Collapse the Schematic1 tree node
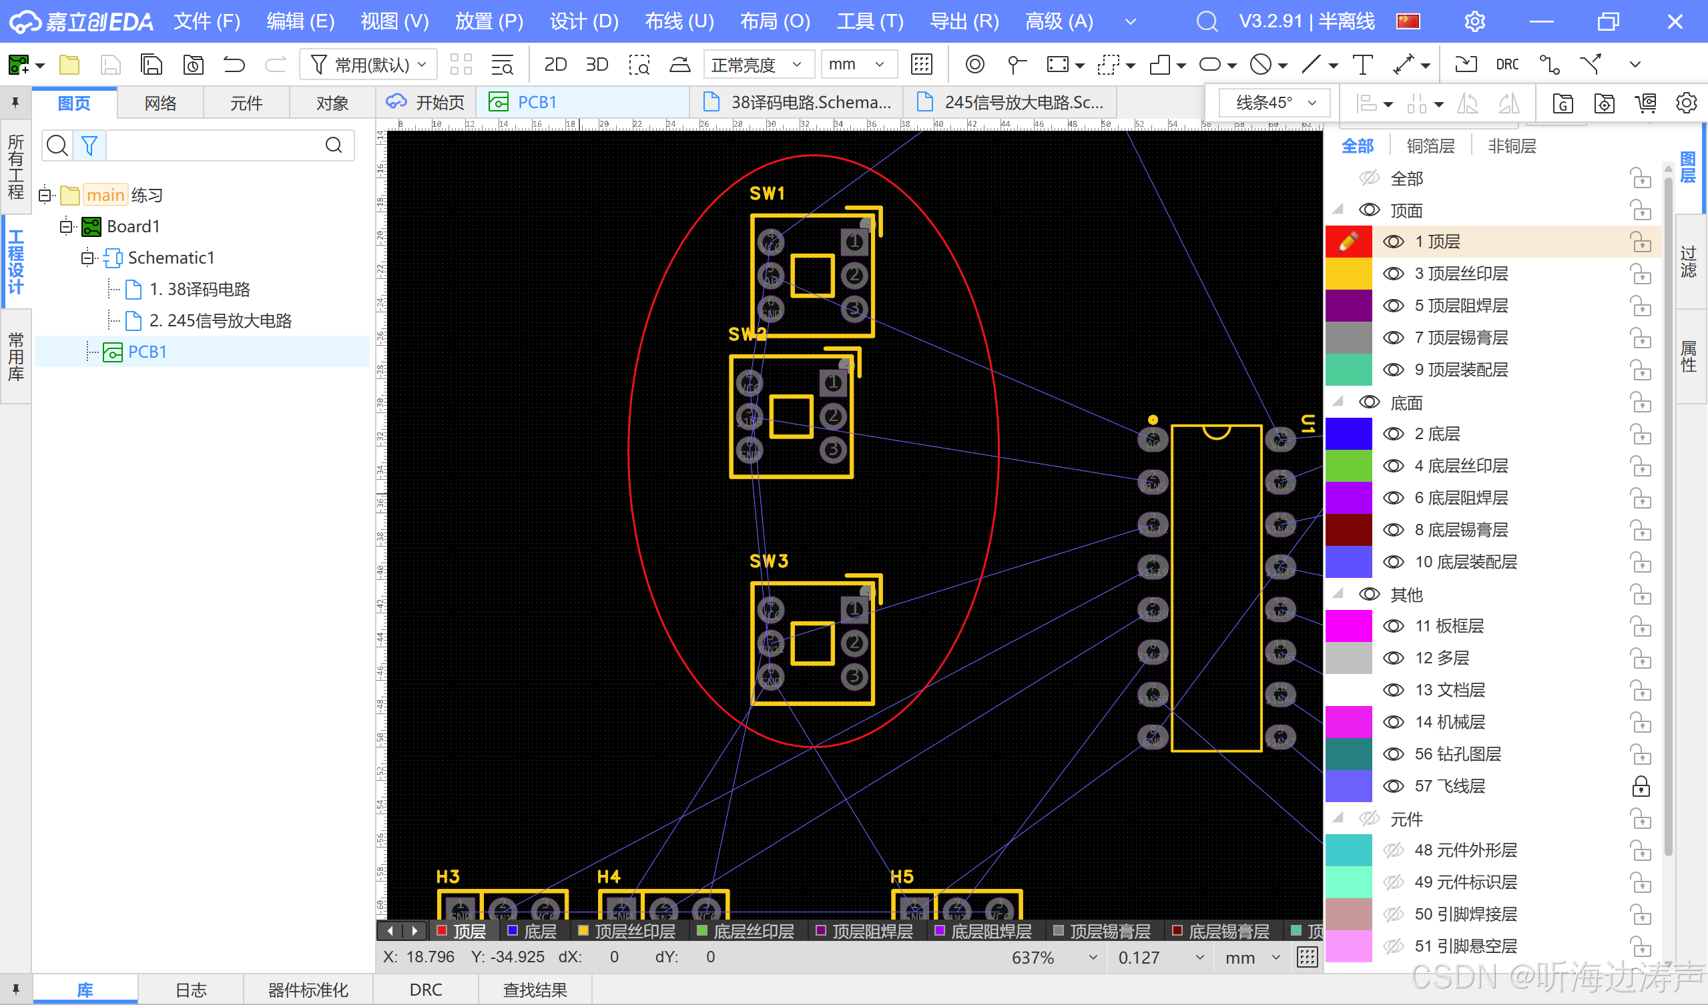 pyautogui.click(x=87, y=258)
